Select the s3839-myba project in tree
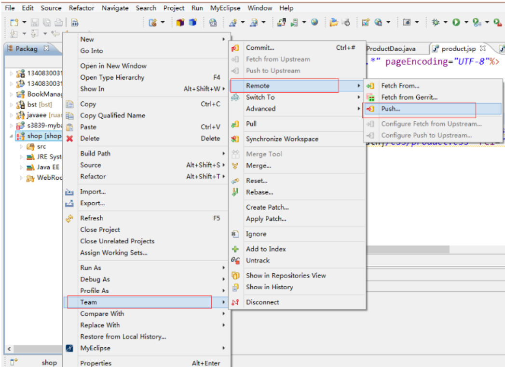 click(x=39, y=126)
